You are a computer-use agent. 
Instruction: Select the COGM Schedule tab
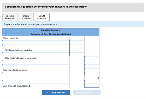tap(42, 17)
